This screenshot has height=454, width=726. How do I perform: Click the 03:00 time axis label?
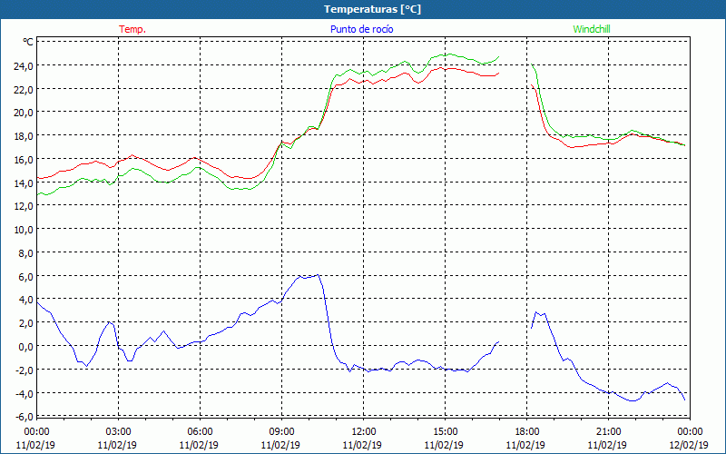118,432
